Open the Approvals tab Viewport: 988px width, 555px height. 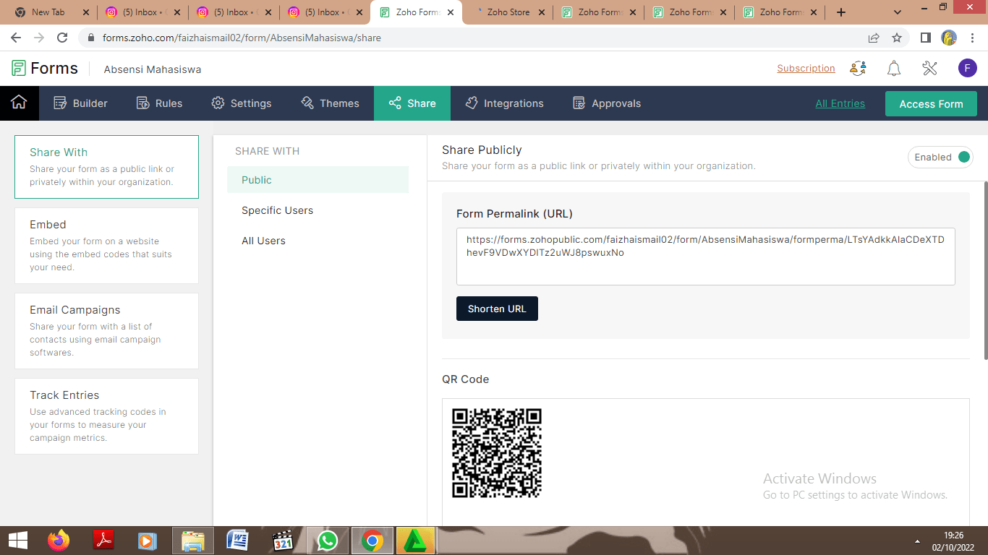607,103
